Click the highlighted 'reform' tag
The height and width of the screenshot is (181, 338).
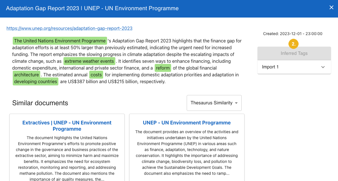coord(163,68)
